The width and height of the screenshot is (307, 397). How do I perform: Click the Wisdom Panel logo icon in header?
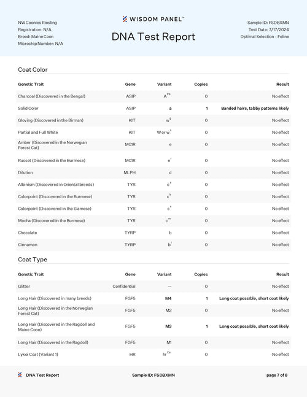(x=125, y=19)
